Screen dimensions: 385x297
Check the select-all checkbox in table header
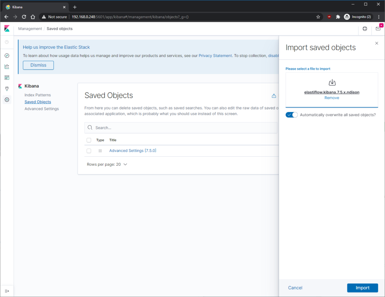[x=89, y=140]
